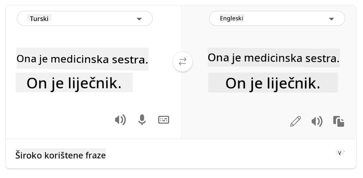363x178 pixels.
Task: Click the arrow beside Turski
Action: (139, 19)
